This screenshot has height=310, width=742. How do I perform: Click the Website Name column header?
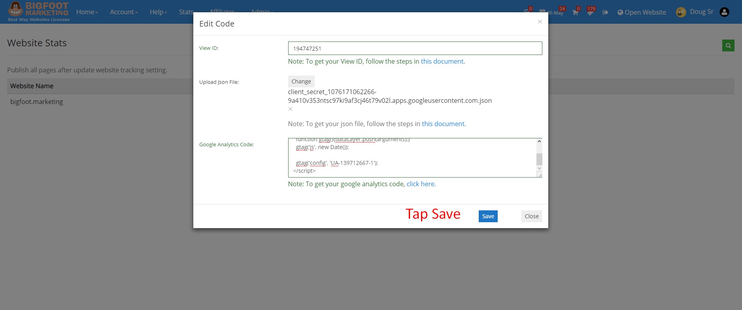32,86
